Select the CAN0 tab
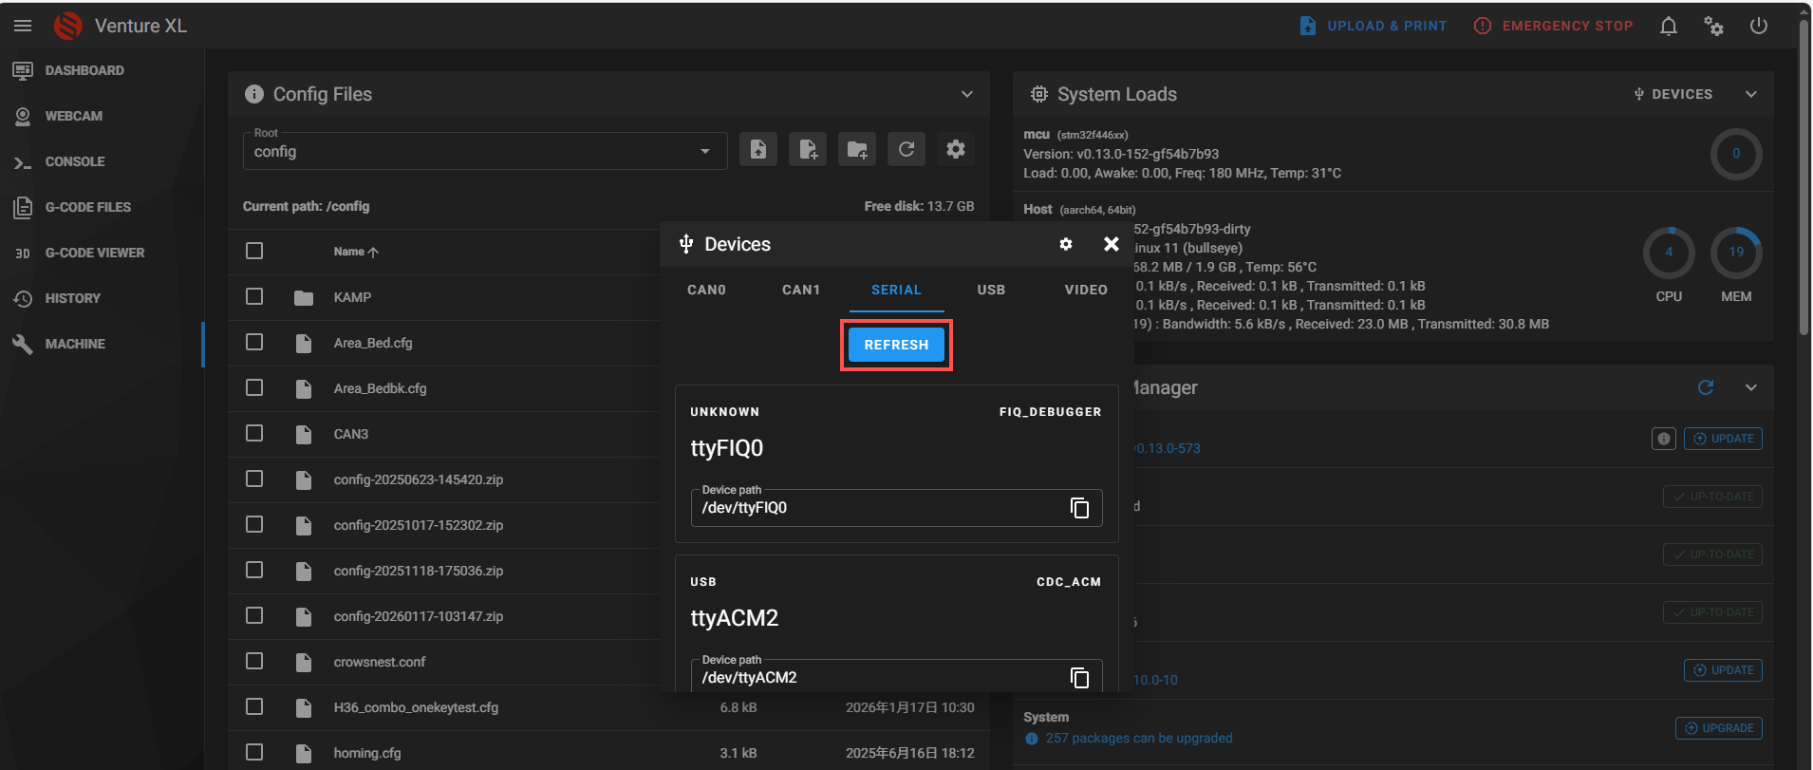 pos(706,290)
